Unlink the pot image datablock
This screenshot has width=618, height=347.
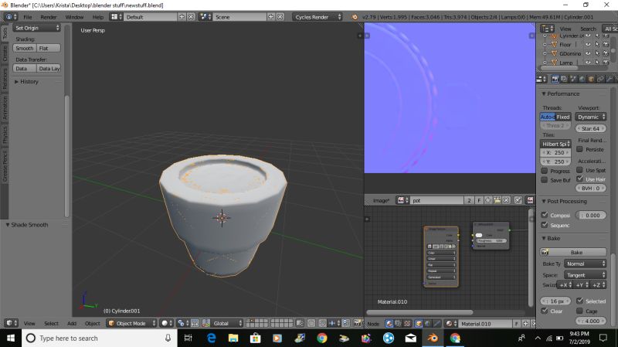point(507,200)
